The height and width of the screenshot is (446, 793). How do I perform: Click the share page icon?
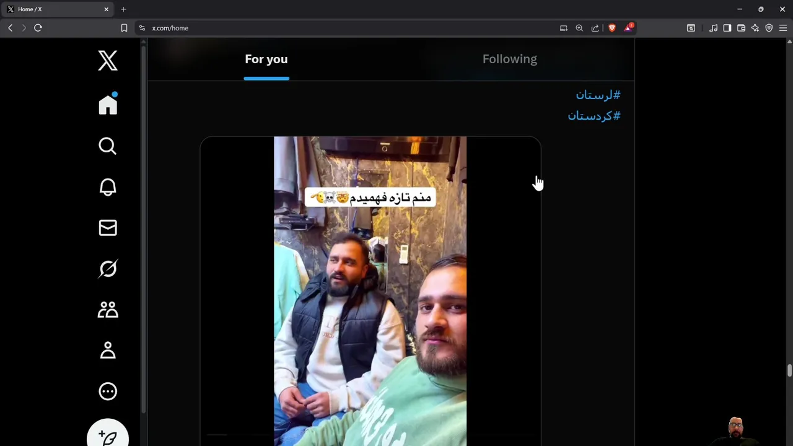(x=595, y=28)
